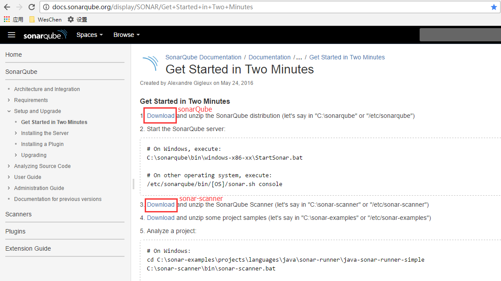Expand the Requirements tree node

click(x=9, y=100)
